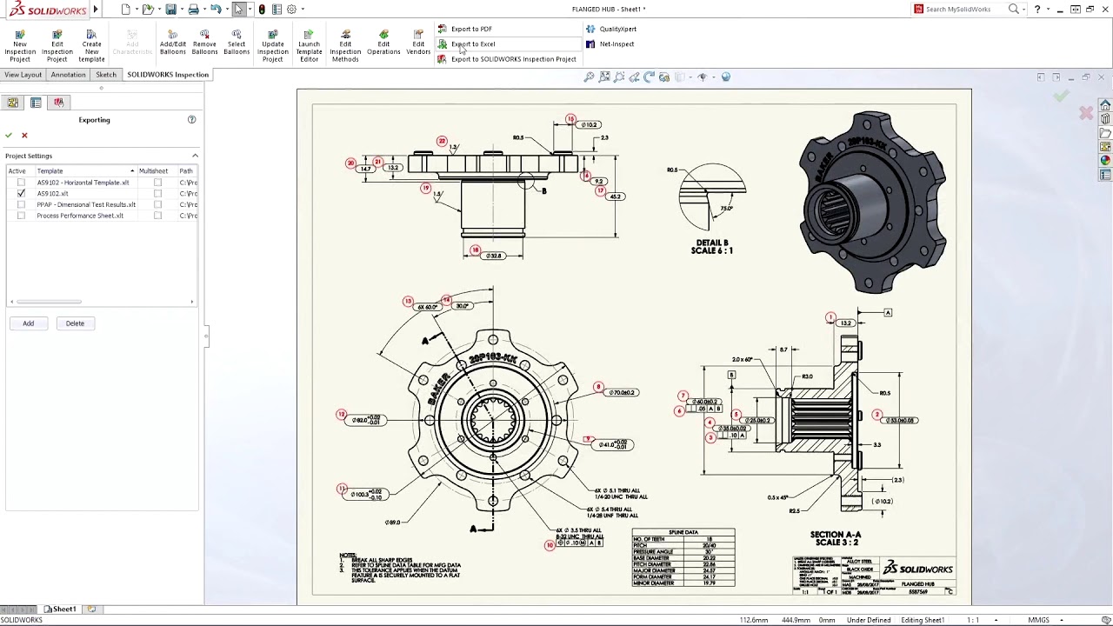Expand the SOLIDWORKS logo menu arrow
The image size is (1113, 626).
[96, 9]
